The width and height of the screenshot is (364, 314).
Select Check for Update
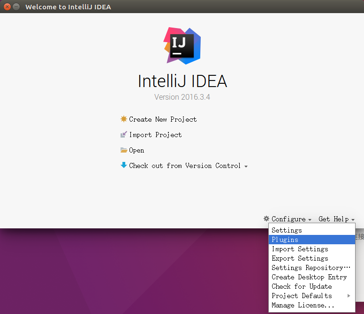point(312,286)
